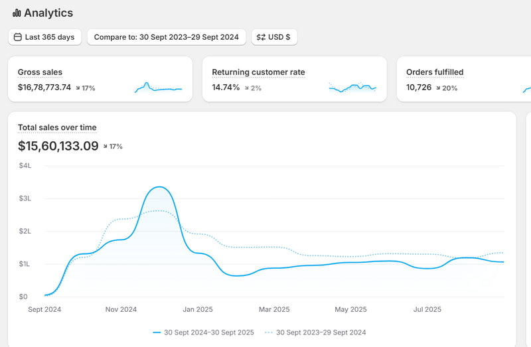Open the Total sales over time report
This screenshot has height=347, width=531.
coord(57,127)
